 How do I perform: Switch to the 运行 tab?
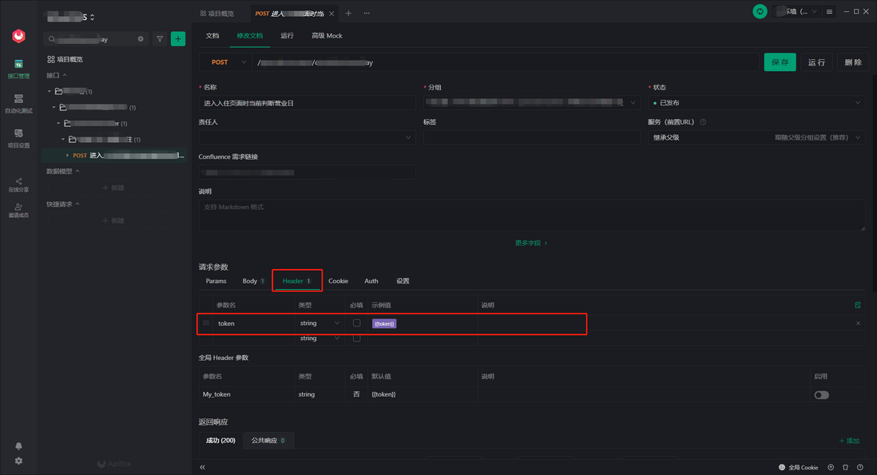tap(287, 36)
